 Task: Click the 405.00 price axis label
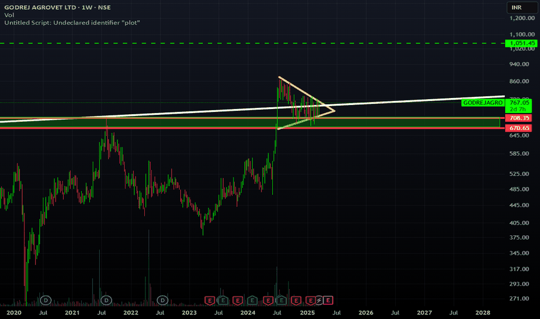519,223
